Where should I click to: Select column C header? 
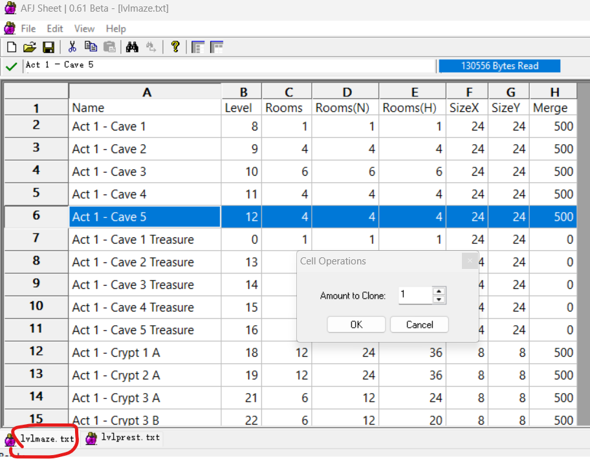288,92
